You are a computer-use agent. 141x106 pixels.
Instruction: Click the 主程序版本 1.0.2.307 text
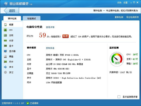pos(13,103)
